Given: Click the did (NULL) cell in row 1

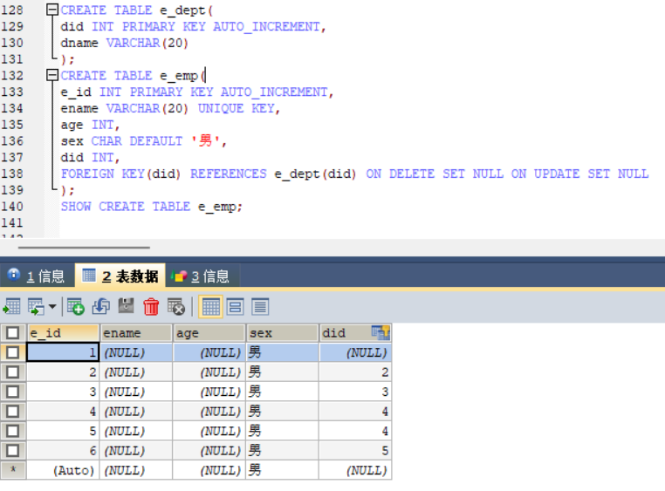Looking at the screenshot, I should pyautogui.click(x=355, y=352).
